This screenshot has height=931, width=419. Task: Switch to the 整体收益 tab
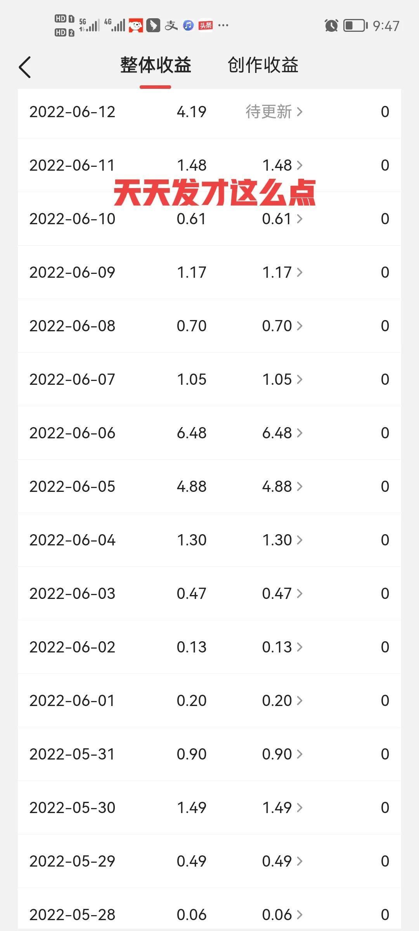point(156,65)
